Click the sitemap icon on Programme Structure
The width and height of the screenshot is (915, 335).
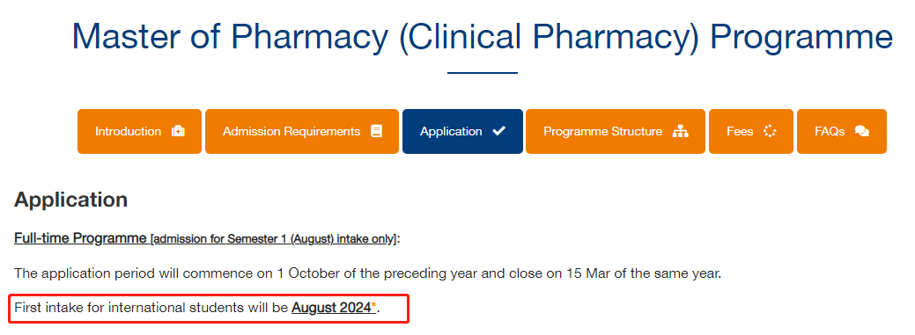pyautogui.click(x=681, y=132)
